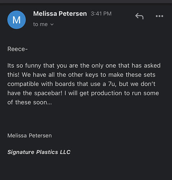Viewport: 172px width, 180px height.
Task: Expand recipient details chevron beside 'to me'
Action: pos(52,24)
